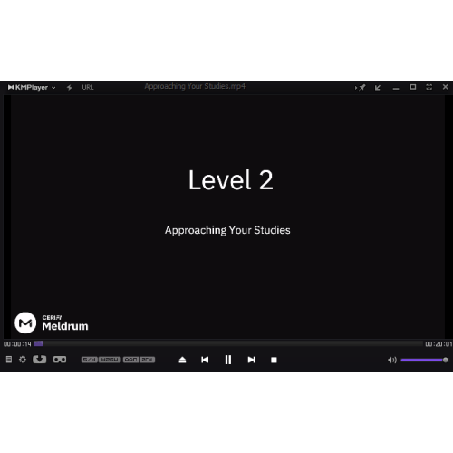Click the purple volume slider
This screenshot has height=453, width=453.
pos(424,360)
